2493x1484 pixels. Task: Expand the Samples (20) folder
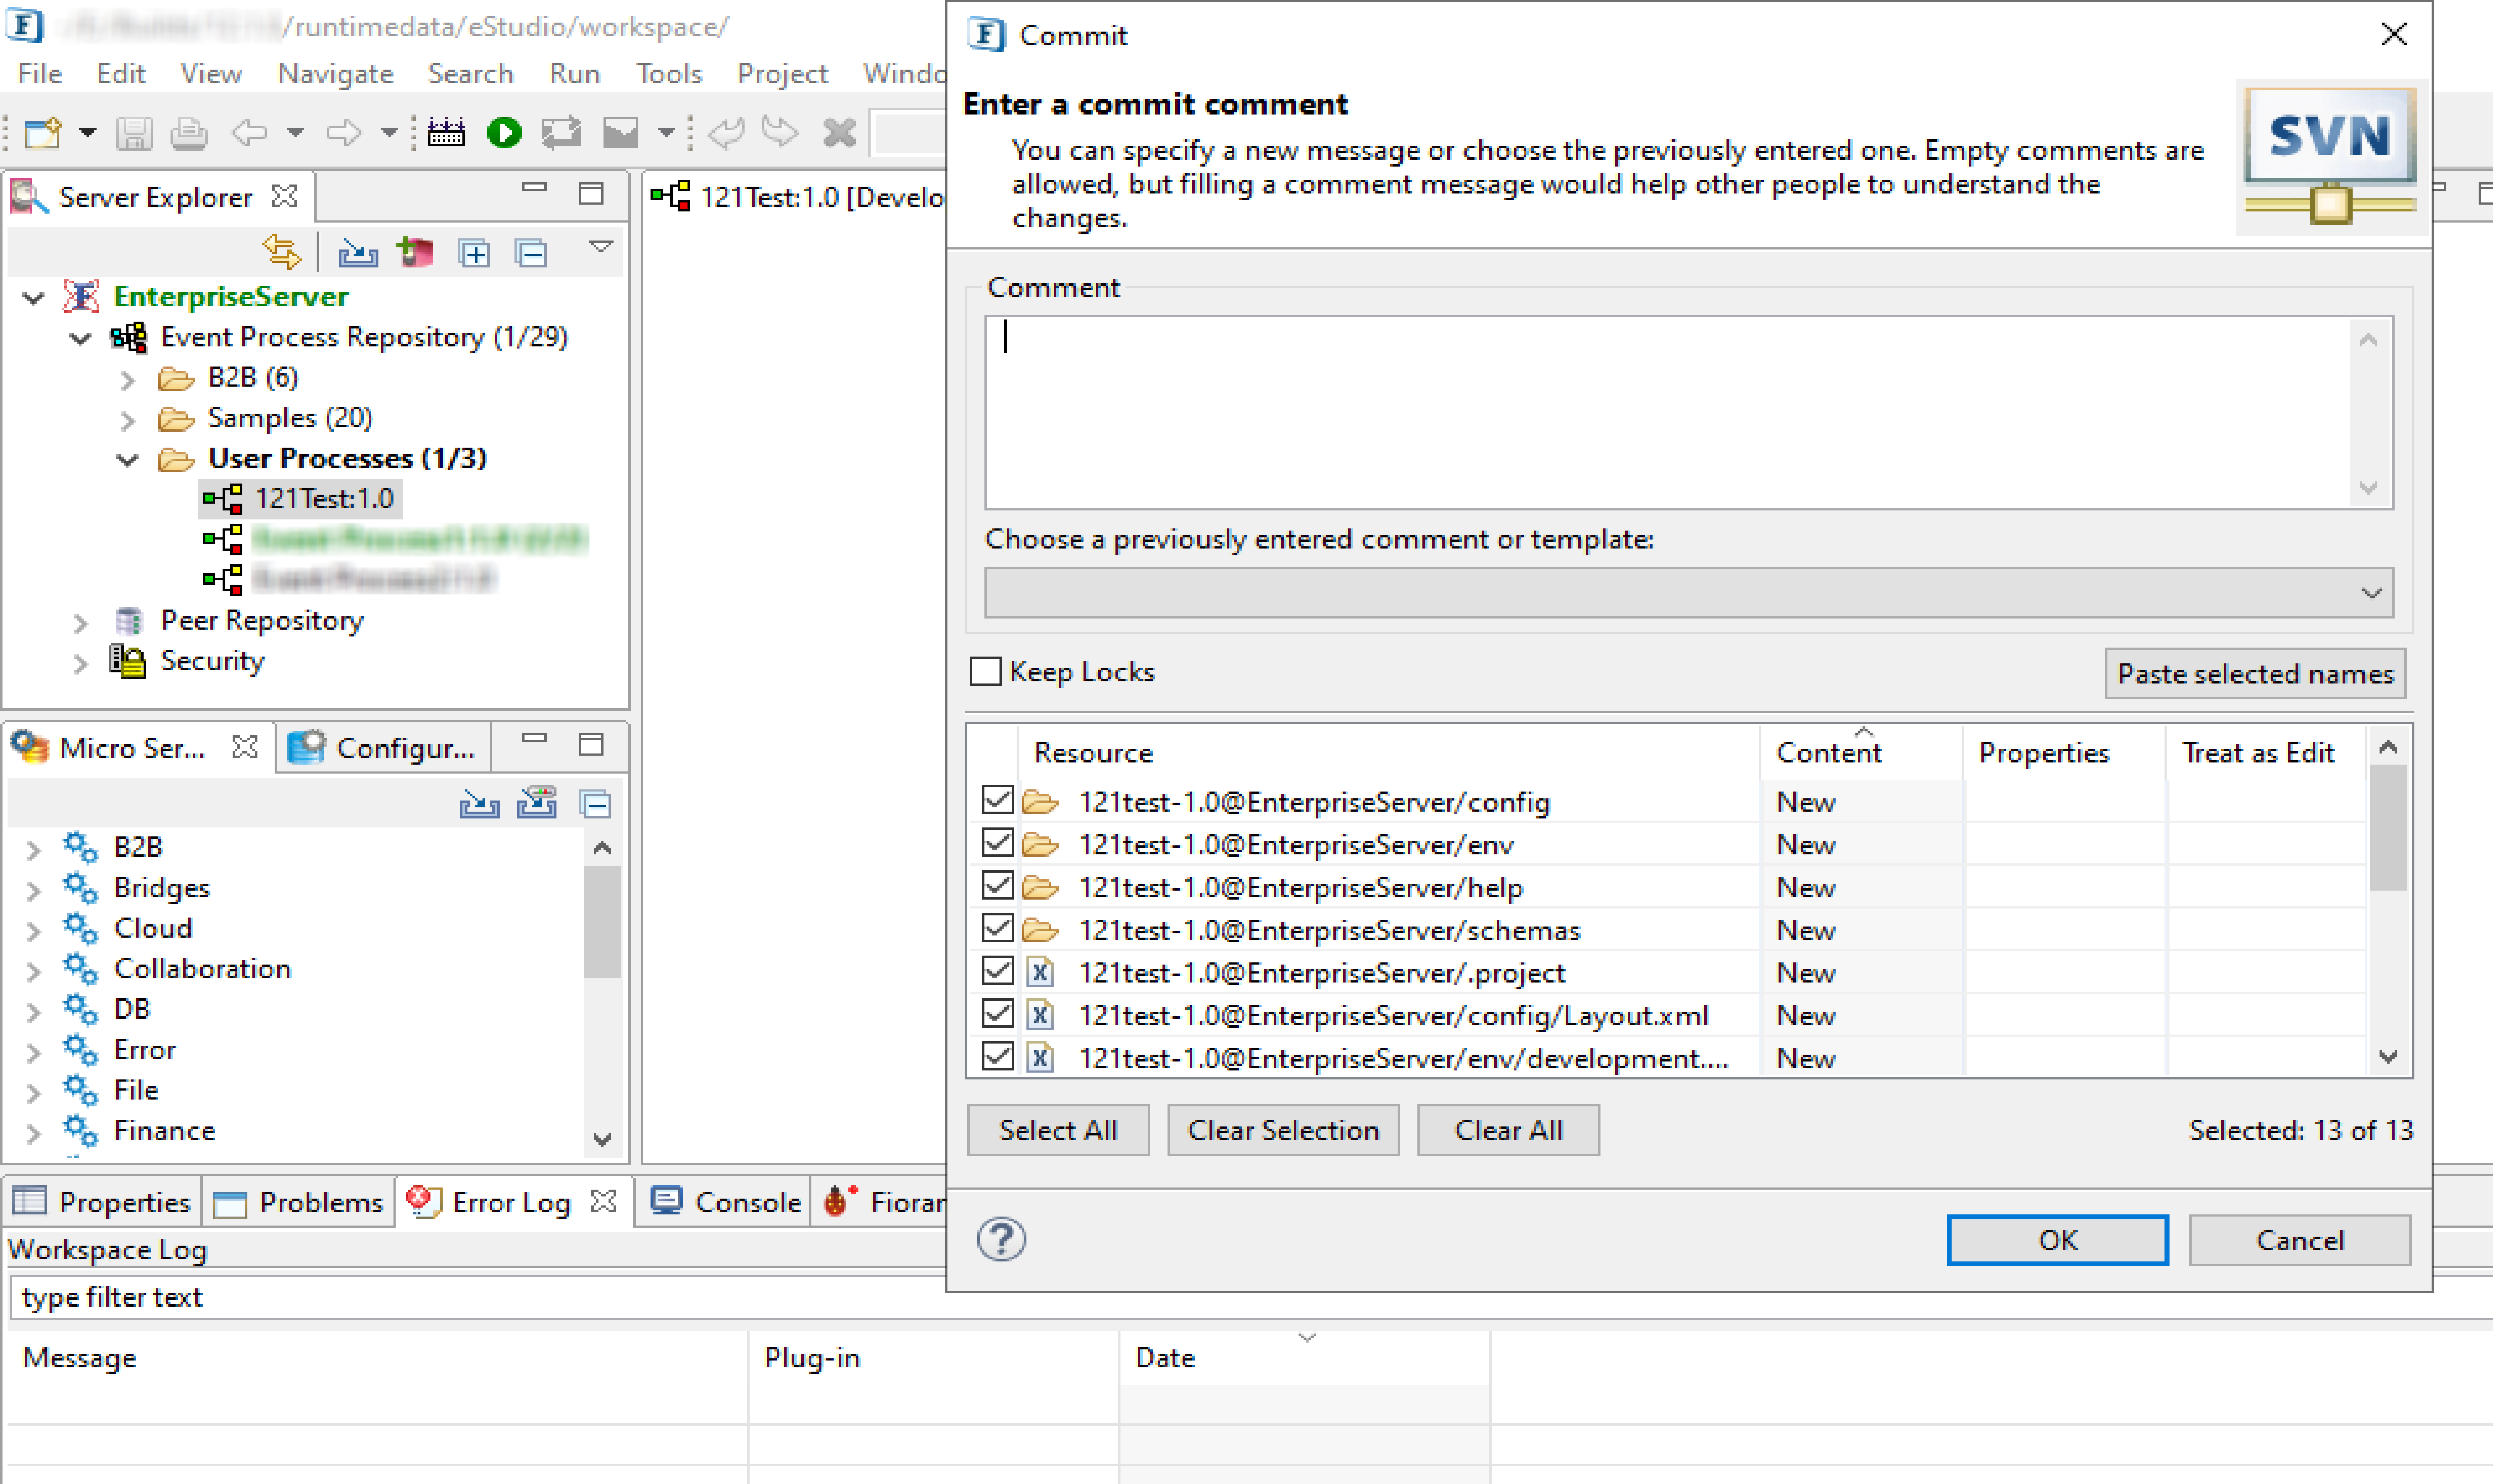point(127,420)
